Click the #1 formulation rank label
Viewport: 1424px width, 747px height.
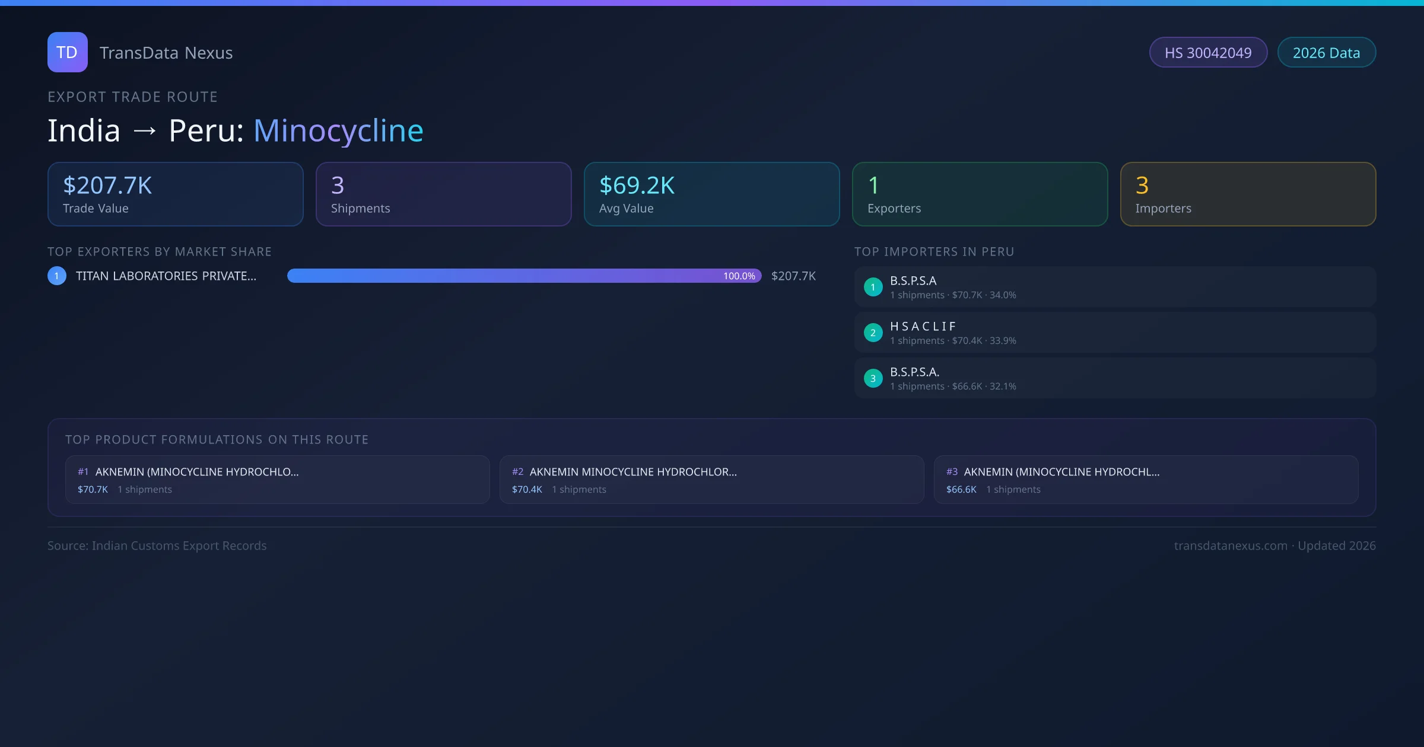click(83, 472)
